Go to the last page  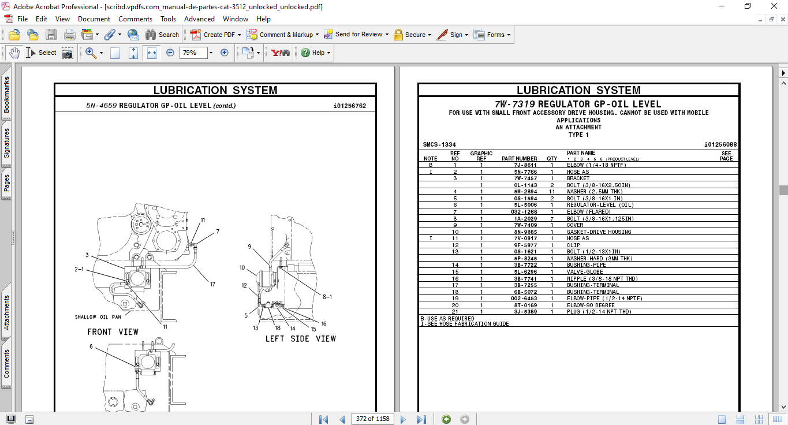421,419
